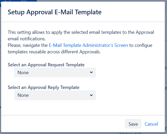Click the "email notifications." text line
Screen dimensions: 167x134
(27, 39)
